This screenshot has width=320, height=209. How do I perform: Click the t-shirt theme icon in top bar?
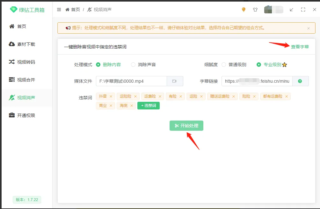[255, 10]
